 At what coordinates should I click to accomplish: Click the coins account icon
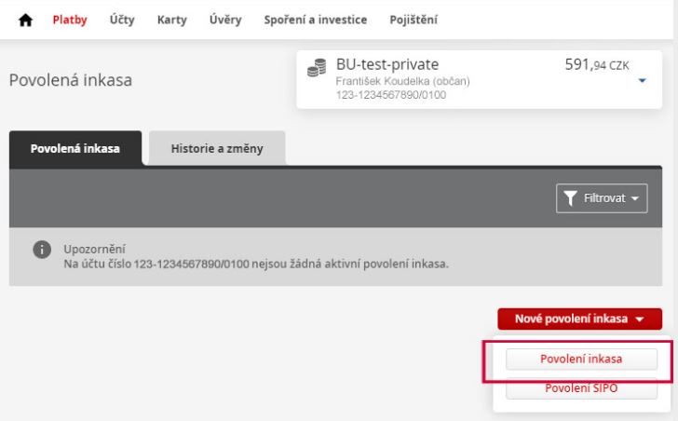coord(317,68)
